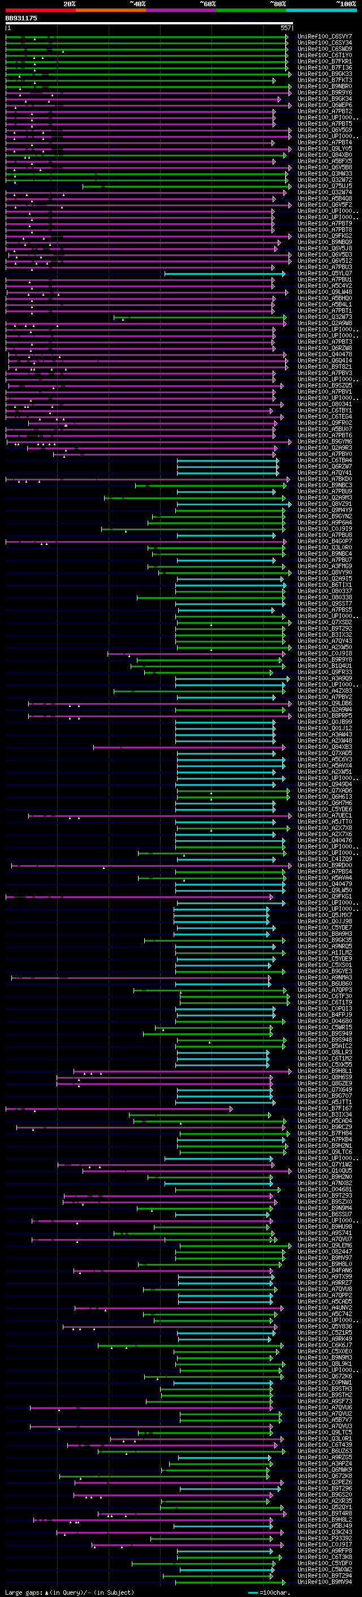Click the UniRef100_B9GYN2 label
The width and height of the screenshot is (362, 1597).
324,516
